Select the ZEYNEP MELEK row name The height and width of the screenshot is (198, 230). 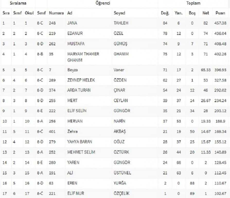81,80
